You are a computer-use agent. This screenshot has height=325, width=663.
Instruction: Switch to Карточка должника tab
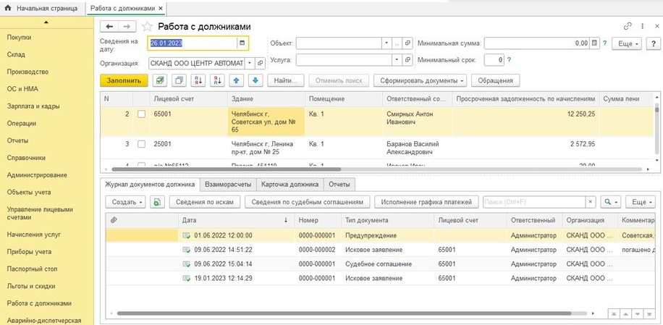[x=290, y=185]
